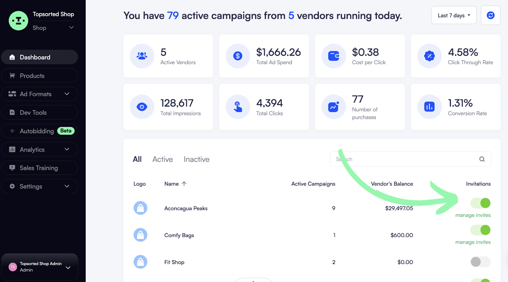
Task: Click the Fit Shop vendor name
Action: [x=174, y=262]
